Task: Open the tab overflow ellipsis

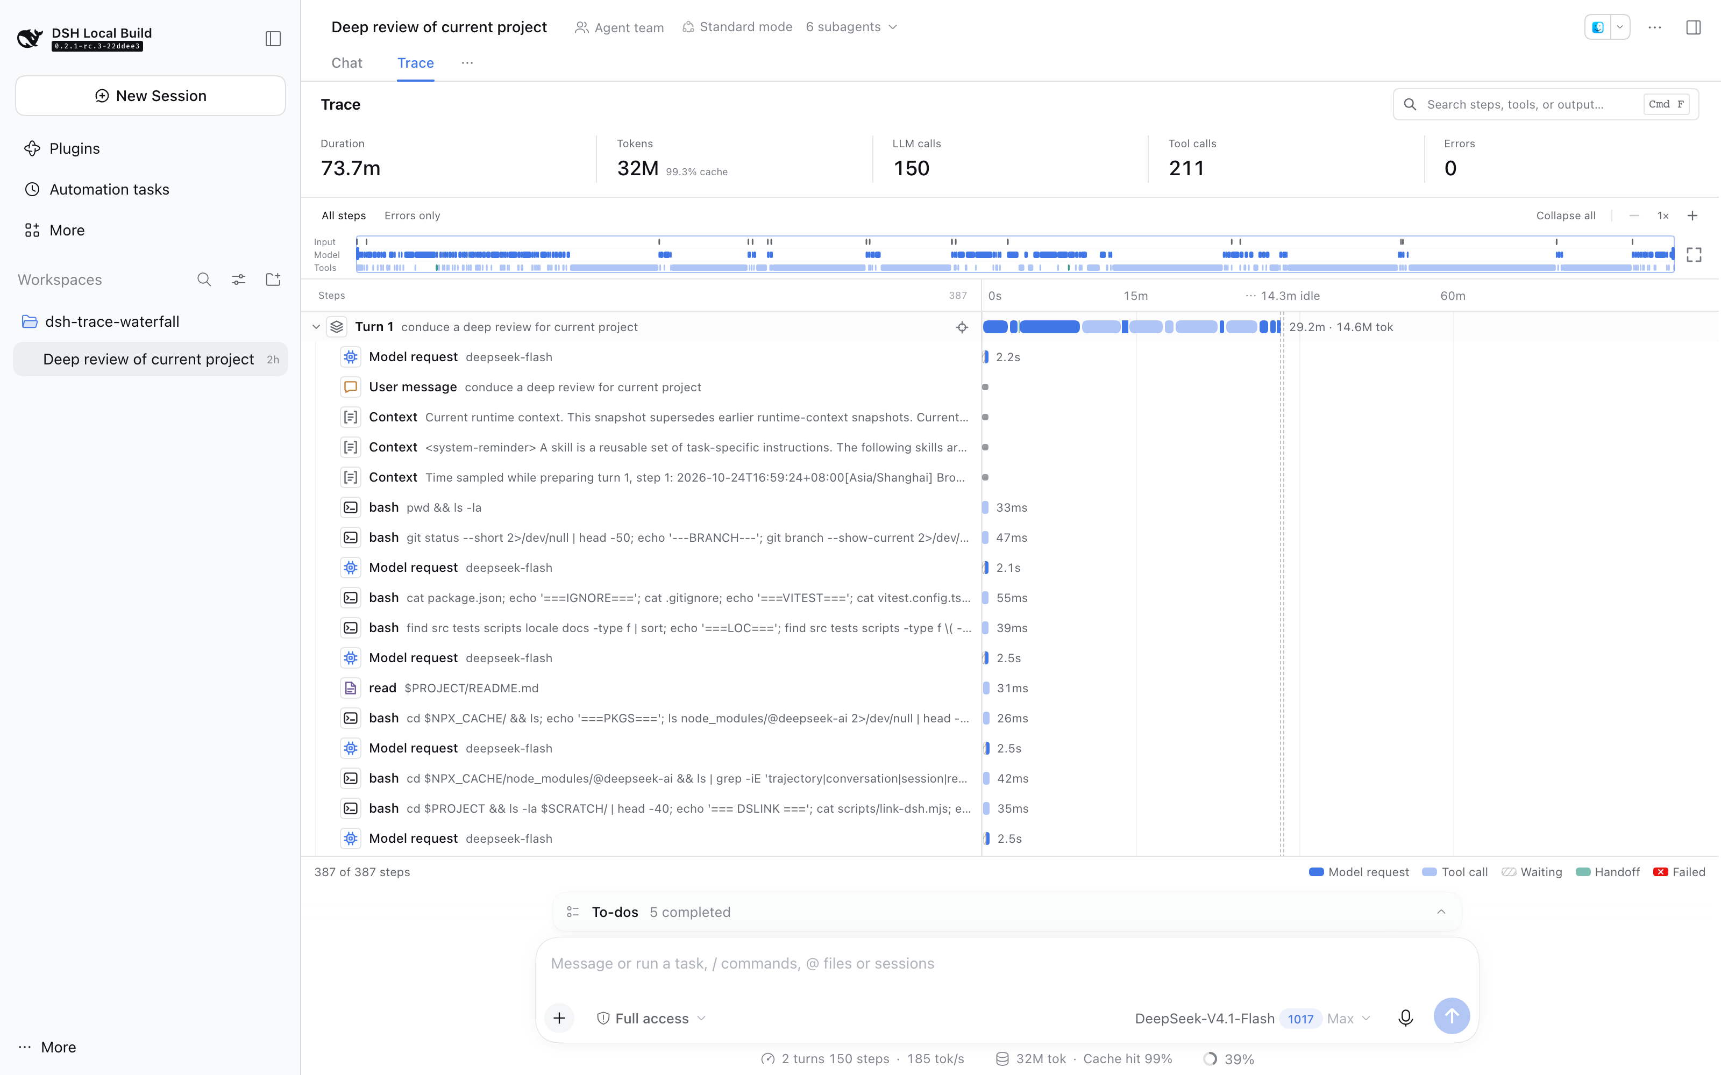Action: 467,63
